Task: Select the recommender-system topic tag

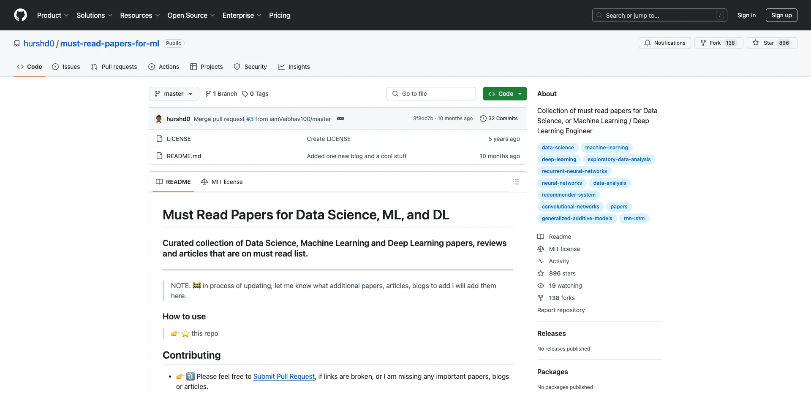Action: 569,195
